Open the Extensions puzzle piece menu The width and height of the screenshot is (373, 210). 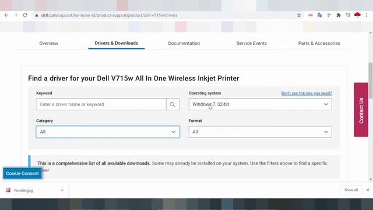pos(339,15)
